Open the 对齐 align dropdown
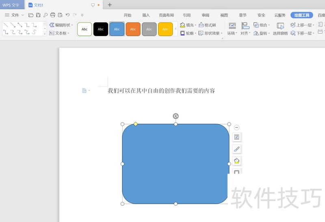 coord(245,29)
